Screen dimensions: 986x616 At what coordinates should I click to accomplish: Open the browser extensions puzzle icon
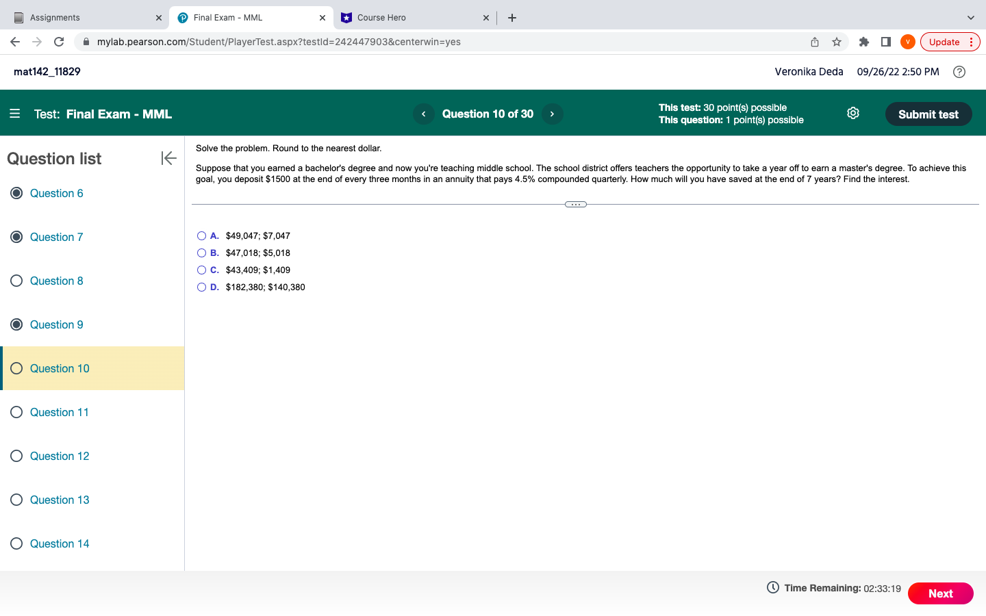pos(863,42)
